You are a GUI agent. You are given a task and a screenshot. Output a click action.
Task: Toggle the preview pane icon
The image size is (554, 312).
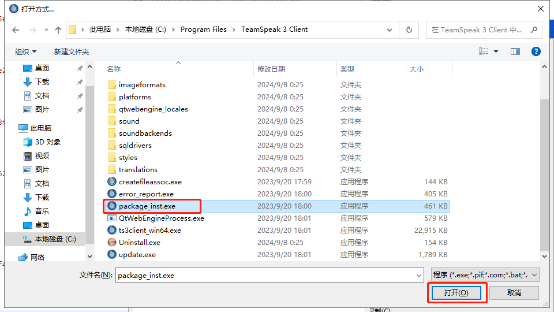coord(515,51)
